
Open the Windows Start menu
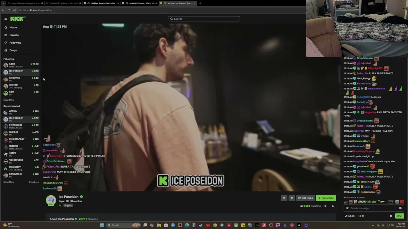pos(102,225)
